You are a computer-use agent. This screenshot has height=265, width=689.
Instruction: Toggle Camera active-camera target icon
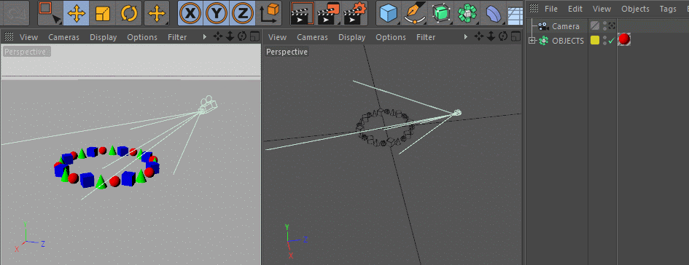pyautogui.click(x=612, y=26)
